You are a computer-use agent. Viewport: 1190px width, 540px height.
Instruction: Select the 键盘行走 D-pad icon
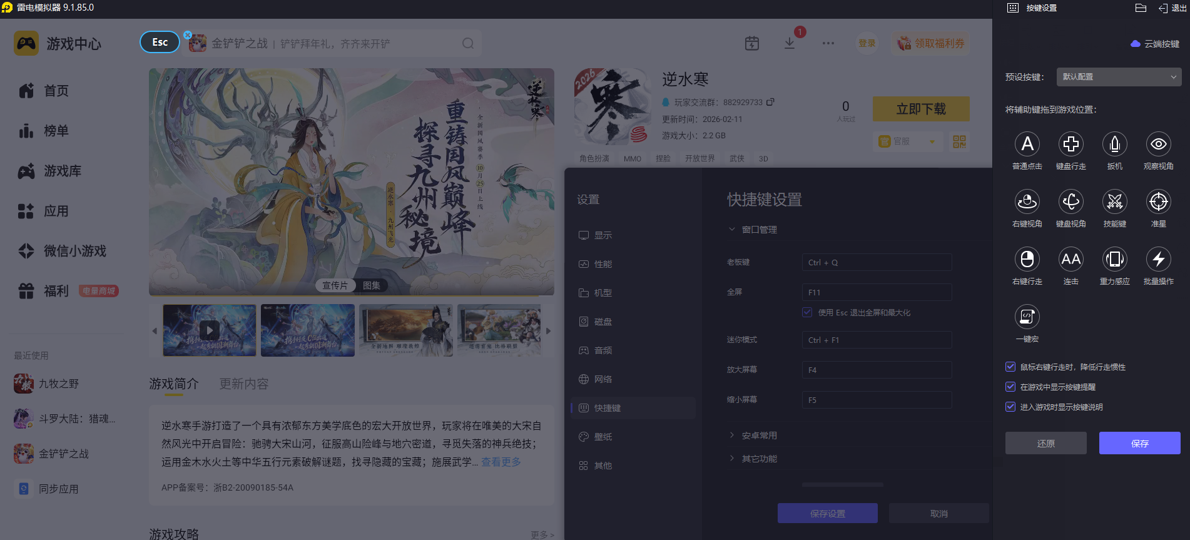[x=1070, y=145]
